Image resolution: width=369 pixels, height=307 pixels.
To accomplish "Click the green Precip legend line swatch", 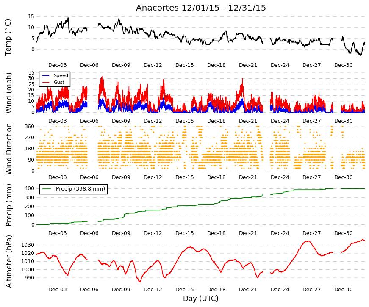I will point(47,189).
